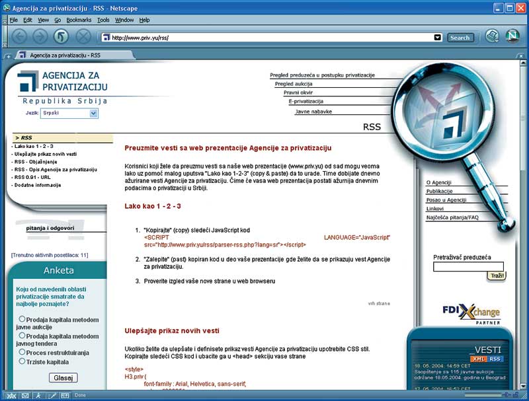Screen dimensions: 529x401
Task: Click the blue RSS badge under VESTI
Action: coord(495,359)
